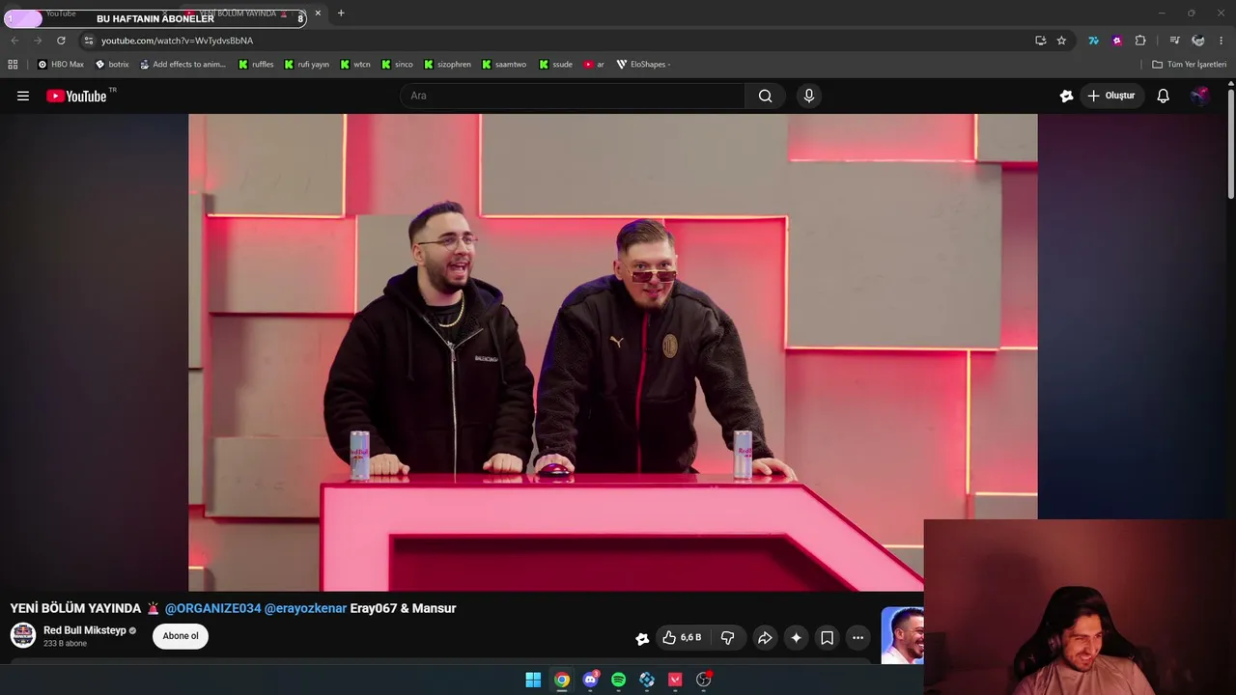Open Spotify from the taskbar
Viewport: 1236px width, 695px height.
618,680
